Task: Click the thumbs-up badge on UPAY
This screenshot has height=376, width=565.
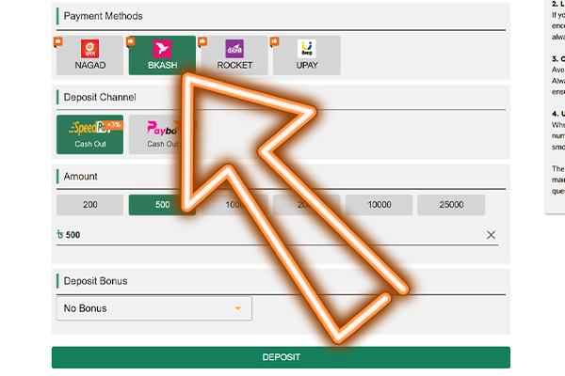Action: point(275,41)
